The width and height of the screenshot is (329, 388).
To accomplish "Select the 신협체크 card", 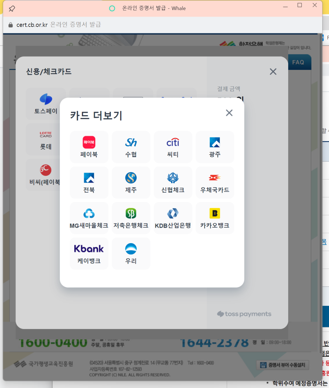I will 173,182.
